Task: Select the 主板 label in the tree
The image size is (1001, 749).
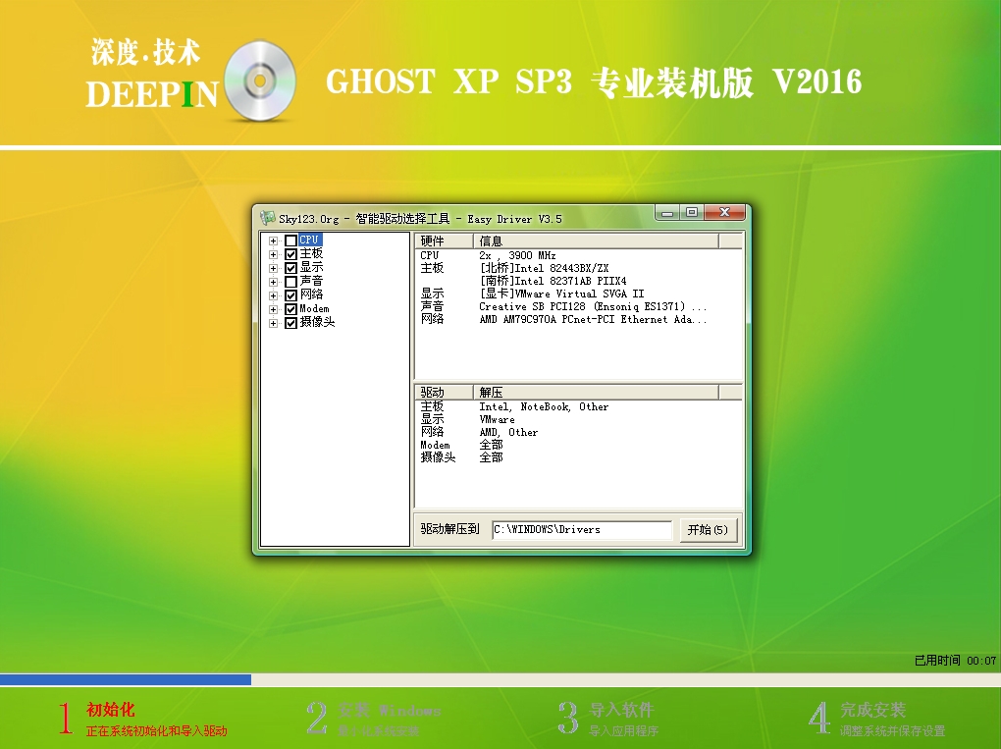Action: coord(311,254)
